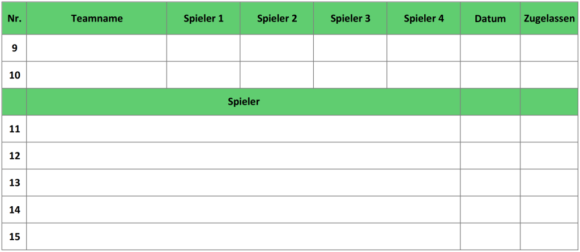
Task: Select the Datum cell in row 15
Action: [490, 236]
